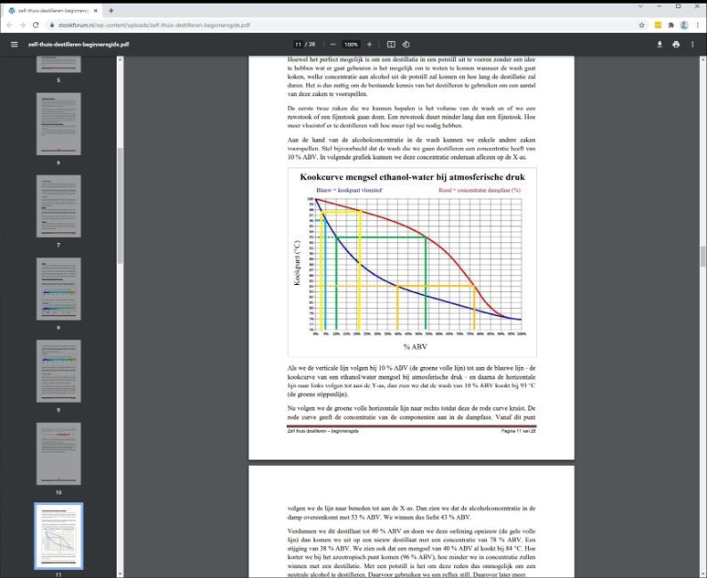Viewport: 707px width, 578px height.
Task: Edit the current page number field
Action: [x=298, y=45]
